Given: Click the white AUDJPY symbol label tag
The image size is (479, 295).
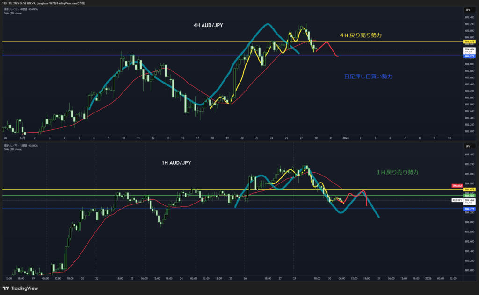Looking at the screenshot, I should coord(457,200).
